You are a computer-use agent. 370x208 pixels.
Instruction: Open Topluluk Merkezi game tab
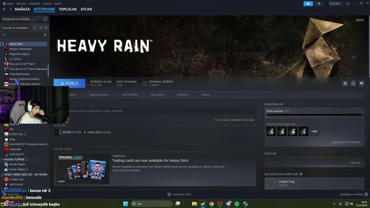pos(99,94)
